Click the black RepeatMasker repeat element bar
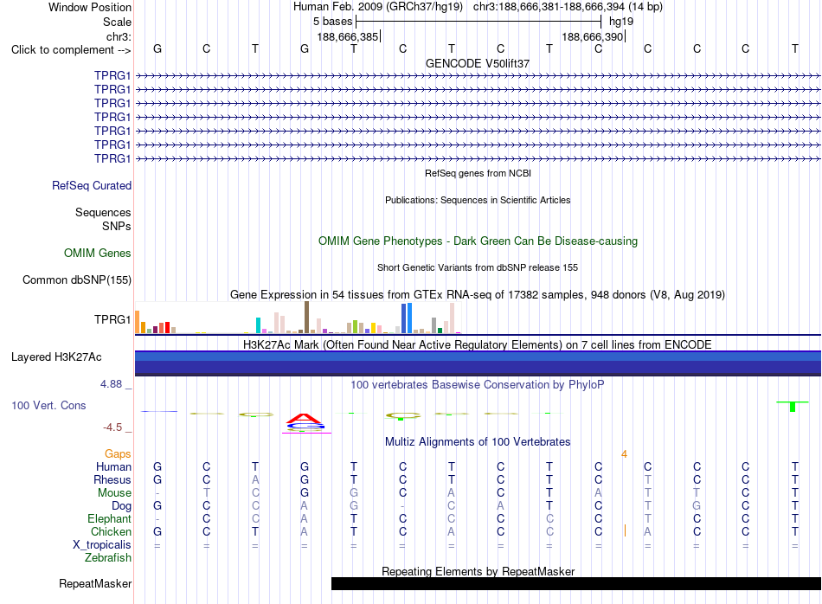This screenshot has width=822, height=604. (576, 583)
